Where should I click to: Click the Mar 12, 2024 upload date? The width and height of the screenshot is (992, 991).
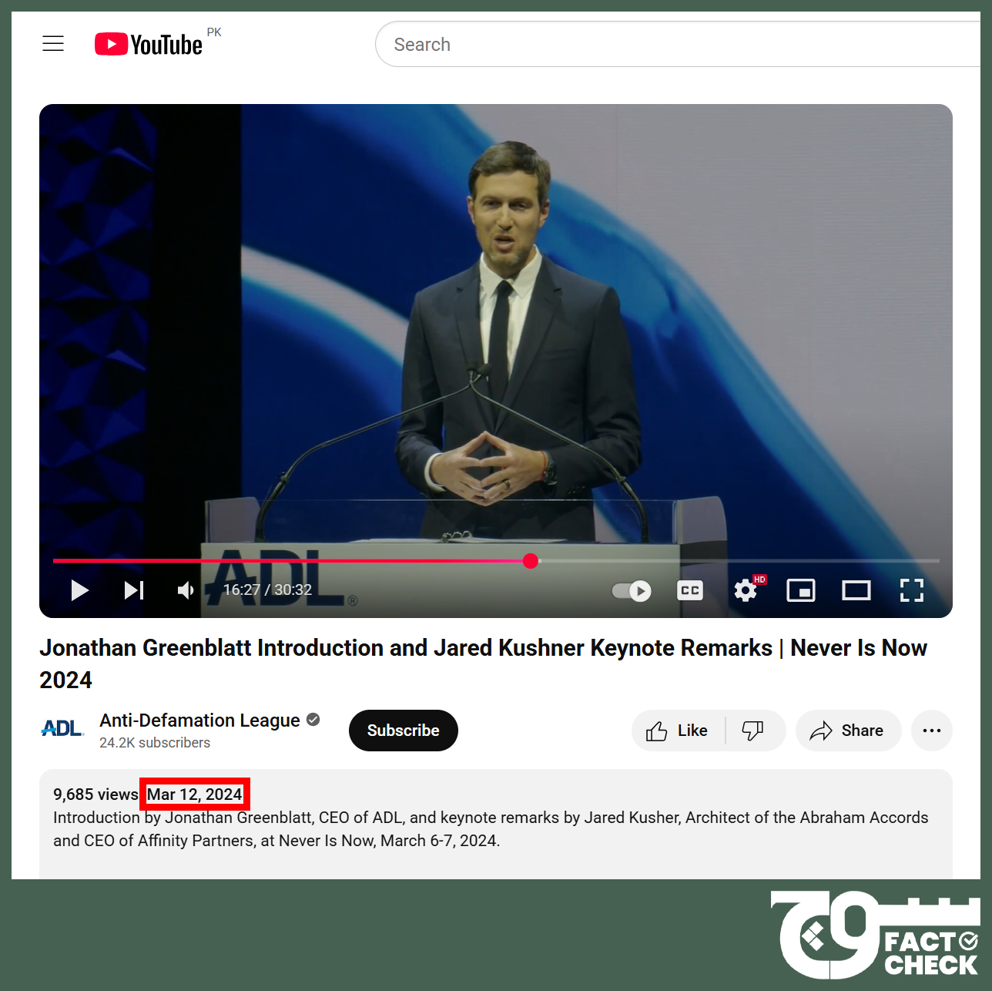pos(195,794)
